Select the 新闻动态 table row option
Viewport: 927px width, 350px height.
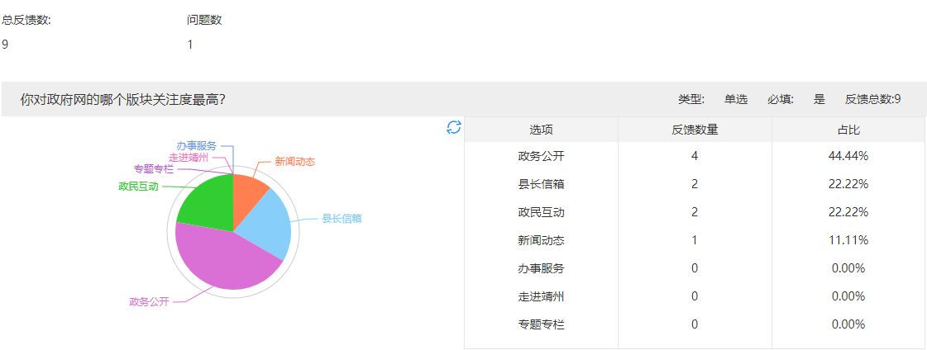(541, 240)
